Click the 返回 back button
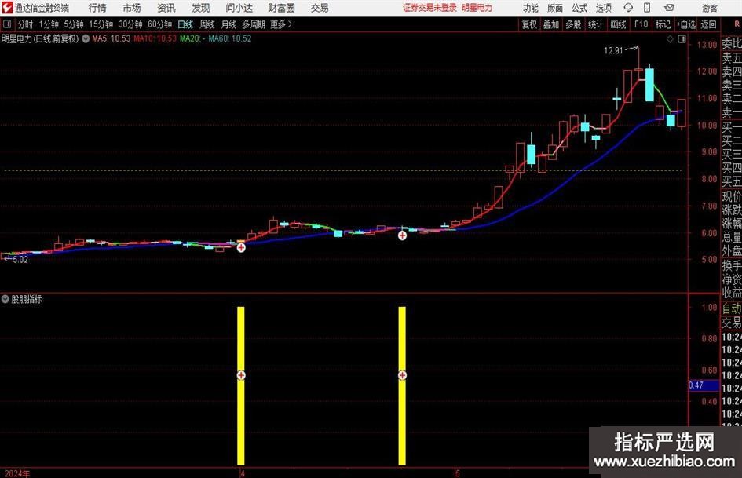 coord(708,24)
